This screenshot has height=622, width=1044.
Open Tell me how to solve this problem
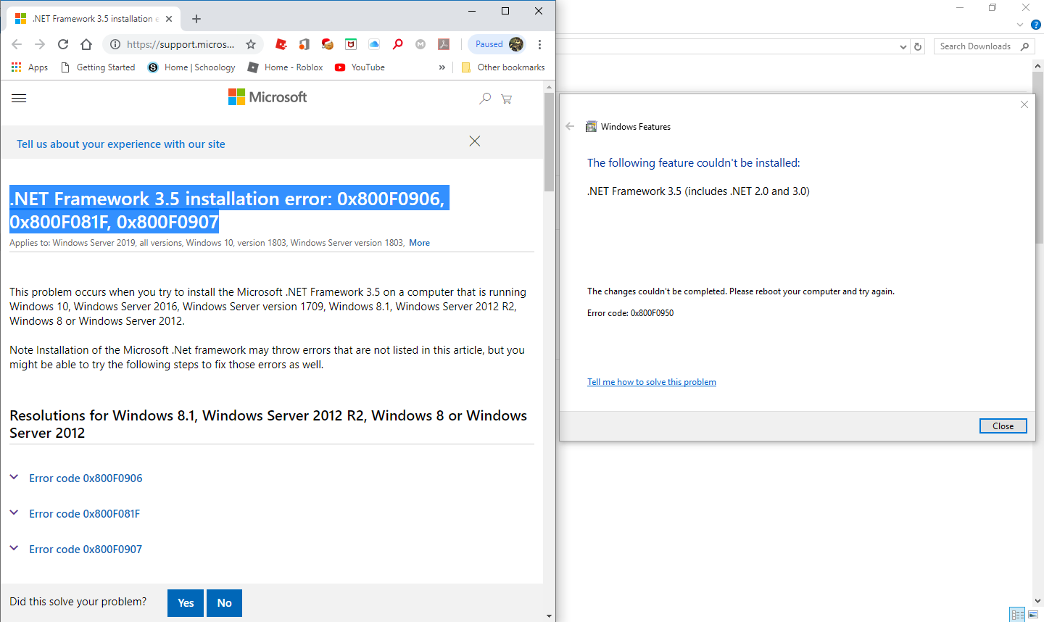652,382
